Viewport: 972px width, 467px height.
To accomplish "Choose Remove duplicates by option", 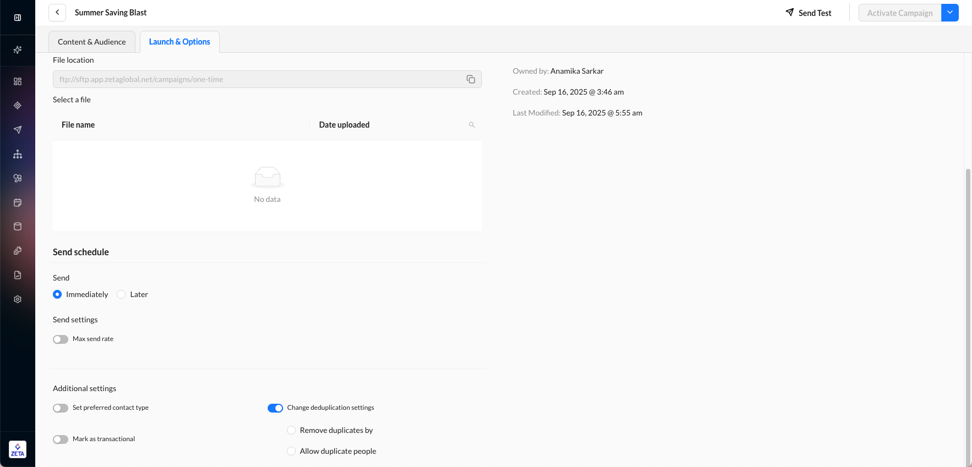I will pyautogui.click(x=291, y=430).
